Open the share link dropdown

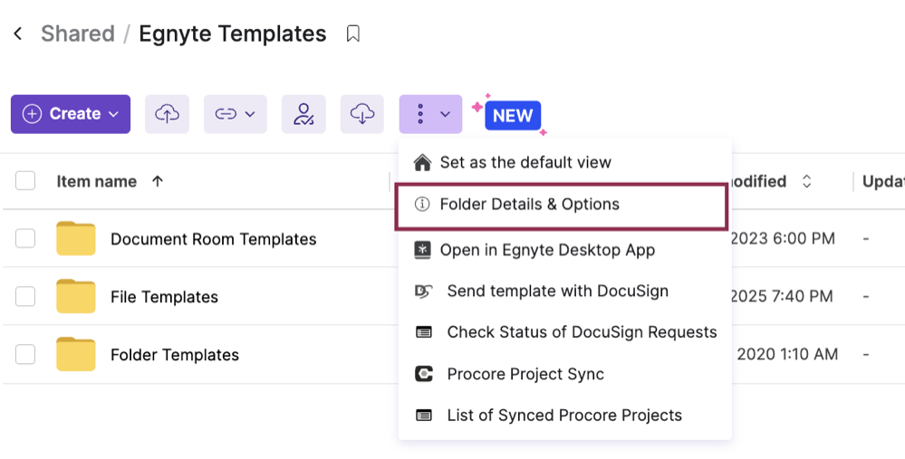point(235,114)
